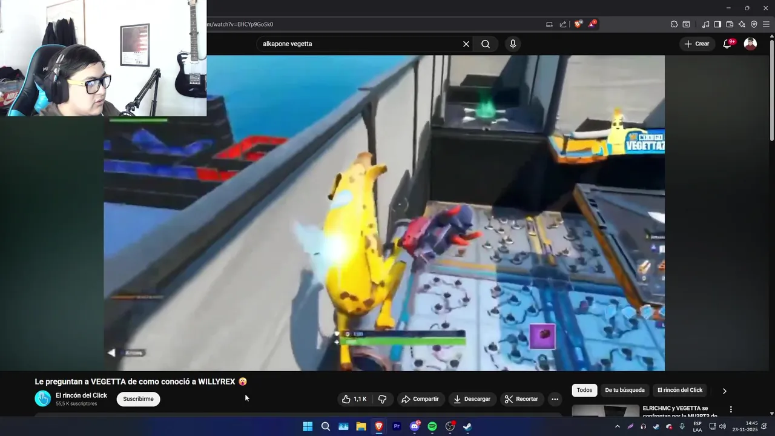Viewport: 775px width, 436px height.
Task: Click Compartir to share the video
Action: click(x=420, y=399)
